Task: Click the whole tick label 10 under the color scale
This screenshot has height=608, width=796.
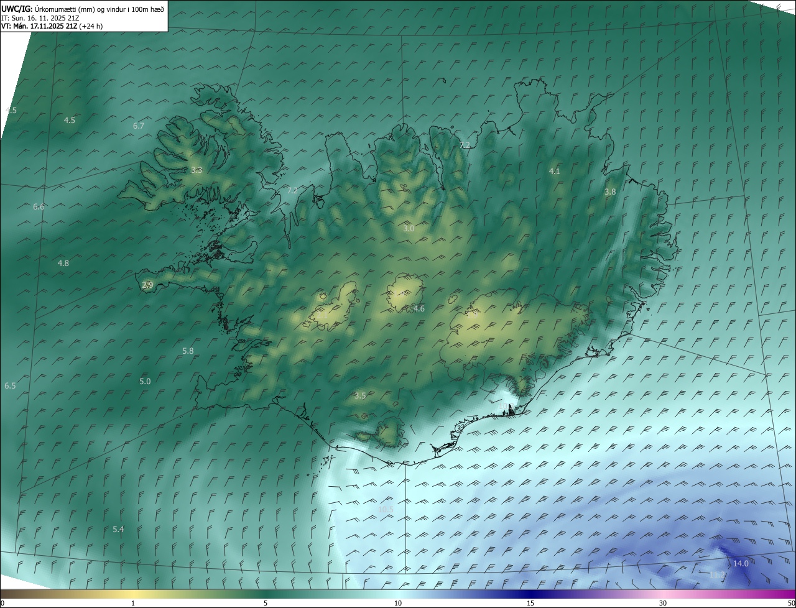Action: tap(398, 603)
